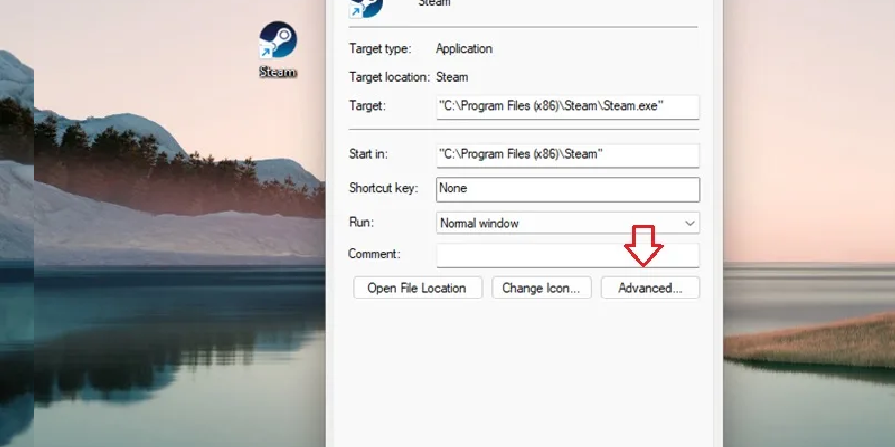Click the 'Application' target type value
This screenshot has height=447, width=895.
pos(464,49)
